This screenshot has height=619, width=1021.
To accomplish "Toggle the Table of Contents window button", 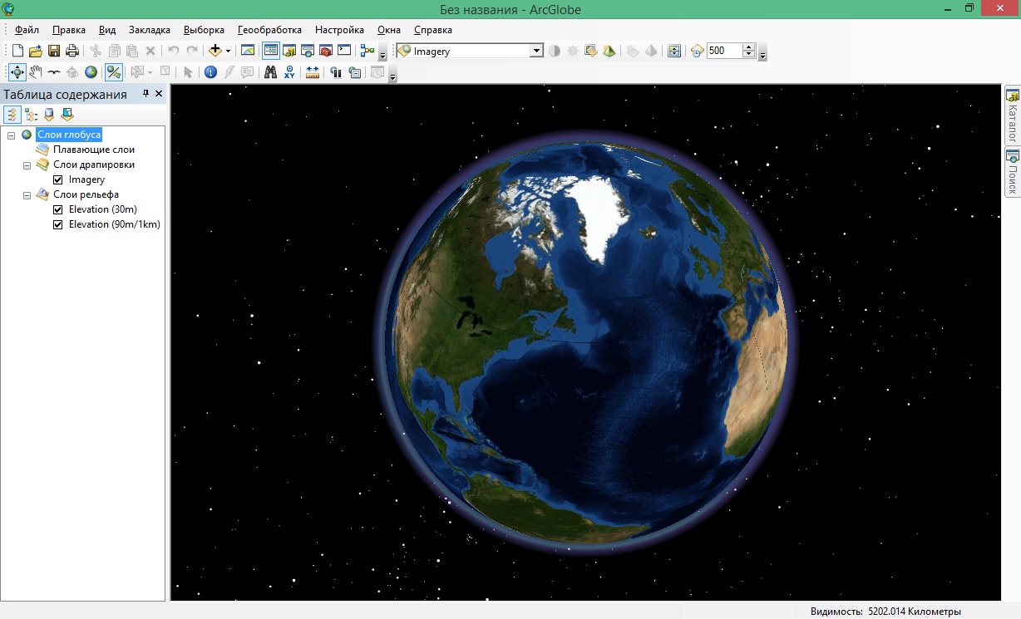I will [x=271, y=51].
